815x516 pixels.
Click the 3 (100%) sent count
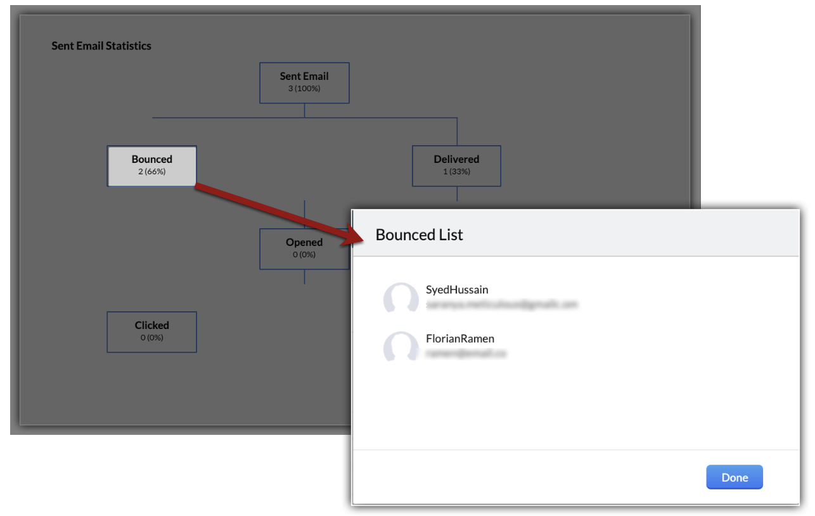[304, 89]
